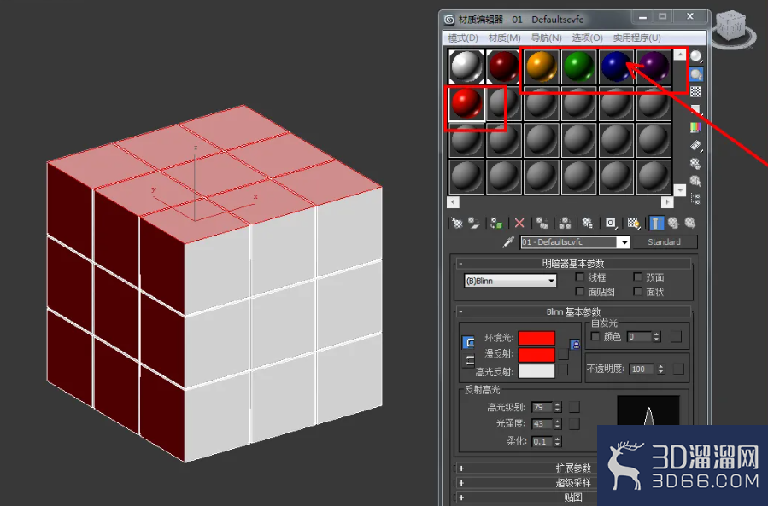Click the Go to Parent icon
Screen dimensions: 768x506
[673, 224]
